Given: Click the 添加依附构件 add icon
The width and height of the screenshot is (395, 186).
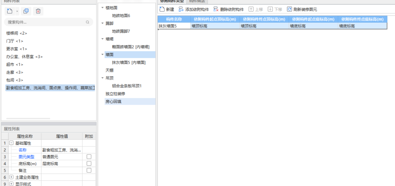Looking at the screenshot, I should [x=181, y=9].
